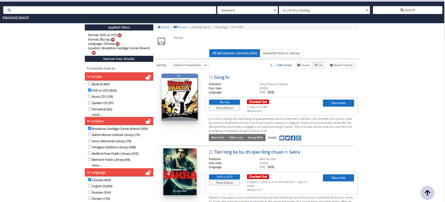Click the Search button
Viewport: 445px width, 202px height.
tap(408, 10)
